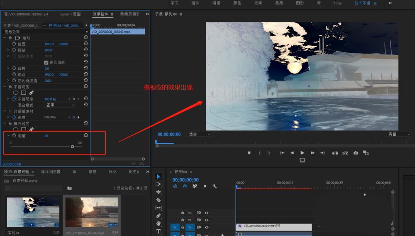This screenshot has height=236, width=415.
Task: Select the Track Select Forward tool
Action: 158,184
